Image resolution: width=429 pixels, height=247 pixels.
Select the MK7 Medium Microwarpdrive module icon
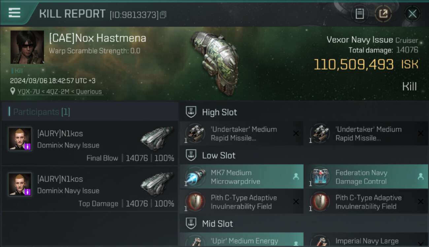click(x=195, y=177)
